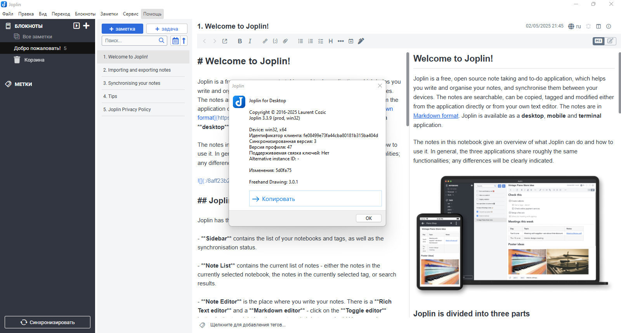Insert horizontal rule with dots icon
Screen dimensions: 621x333
(341, 41)
